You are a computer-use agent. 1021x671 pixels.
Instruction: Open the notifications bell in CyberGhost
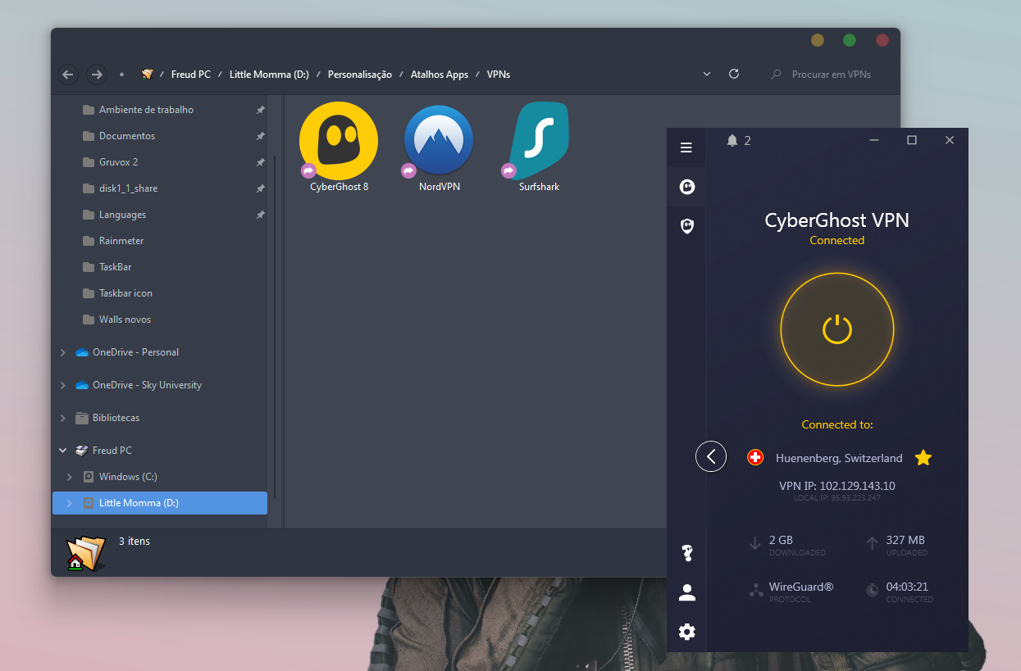tap(732, 141)
